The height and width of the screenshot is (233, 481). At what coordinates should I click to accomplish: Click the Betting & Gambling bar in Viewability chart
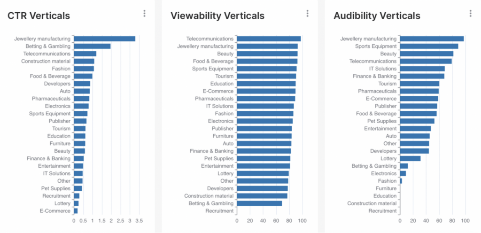click(259, 203)
